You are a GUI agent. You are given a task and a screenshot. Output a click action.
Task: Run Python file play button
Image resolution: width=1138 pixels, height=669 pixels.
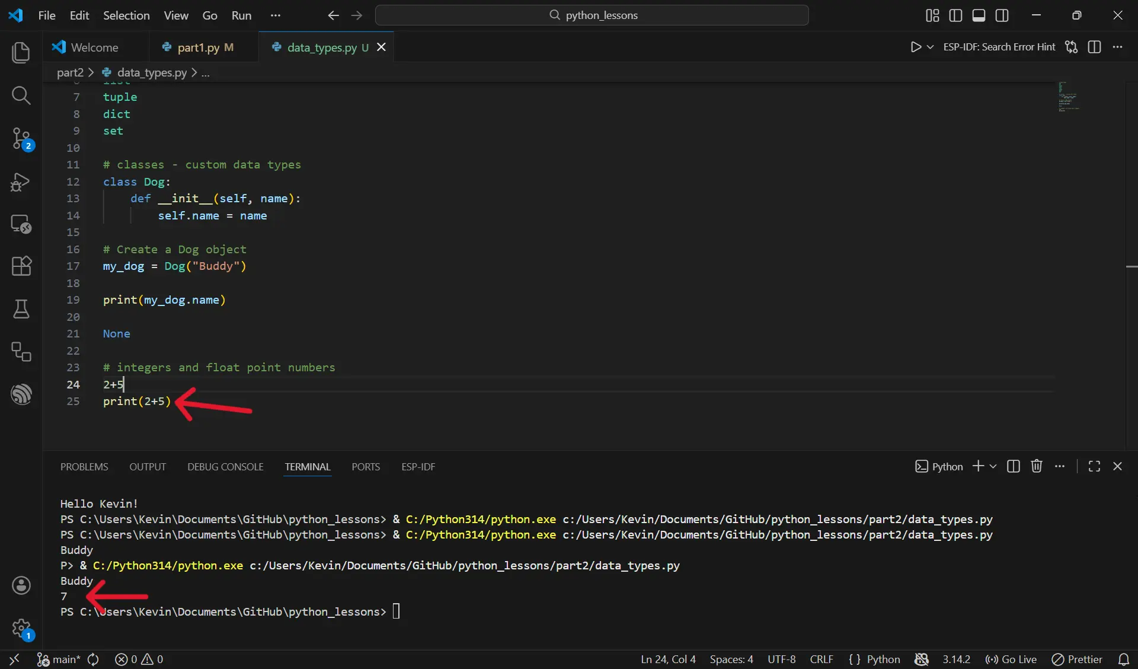916,47
